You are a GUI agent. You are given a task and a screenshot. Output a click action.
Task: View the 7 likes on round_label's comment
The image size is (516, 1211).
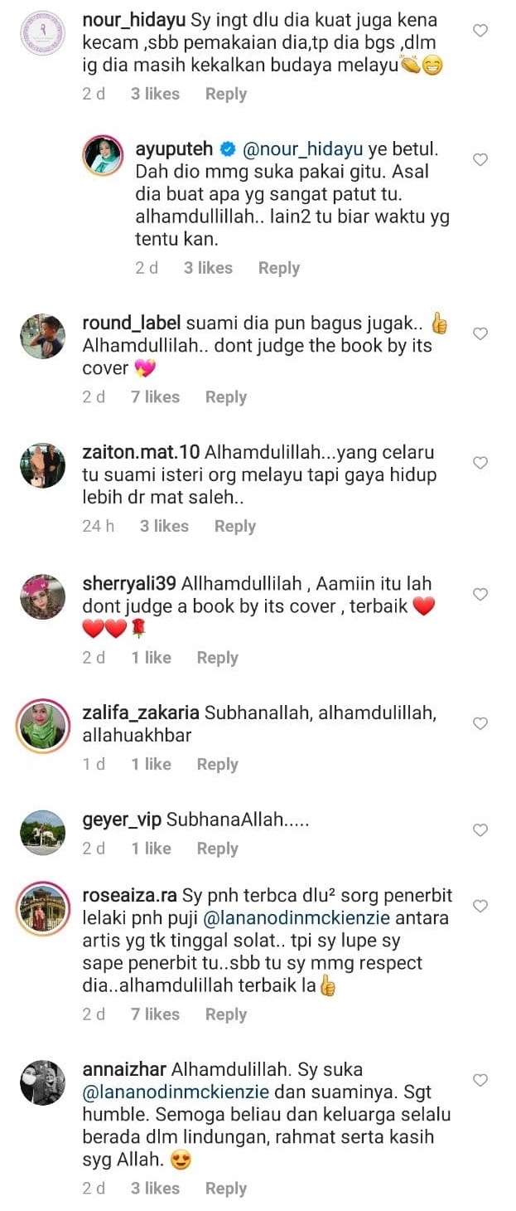click(x=155, y=397)
